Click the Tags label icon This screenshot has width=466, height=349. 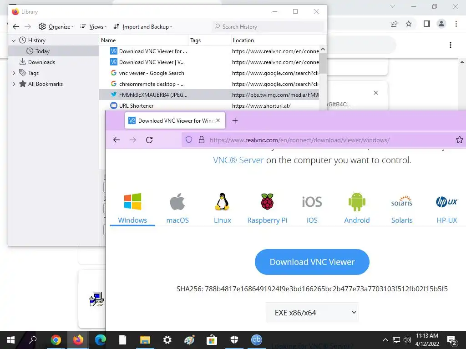(23, 73)
